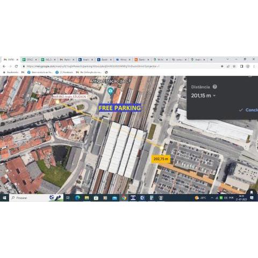Click the Antiga Estação da CP label
Image resolution: width=258 pixels, height=258 pixels.
pos(110,81)
